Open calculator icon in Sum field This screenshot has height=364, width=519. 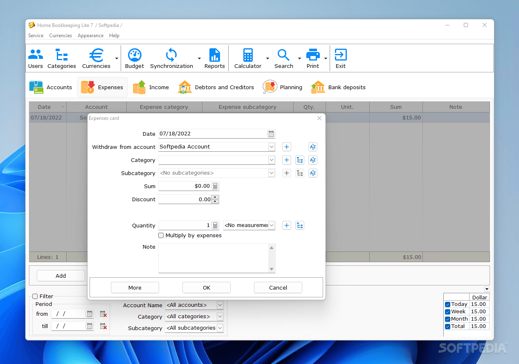[215, 186]
